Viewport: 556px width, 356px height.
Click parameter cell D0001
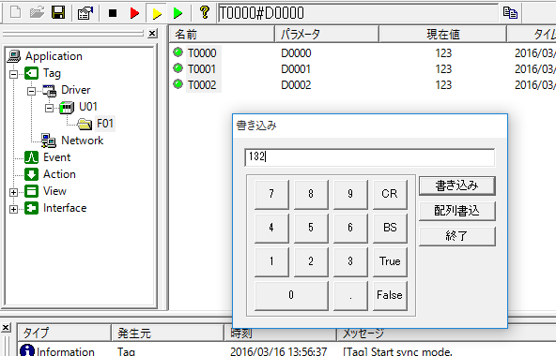click(296, 69)
